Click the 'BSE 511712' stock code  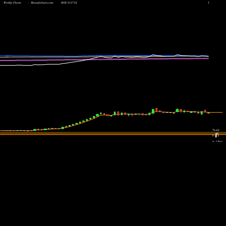(69, 3)
